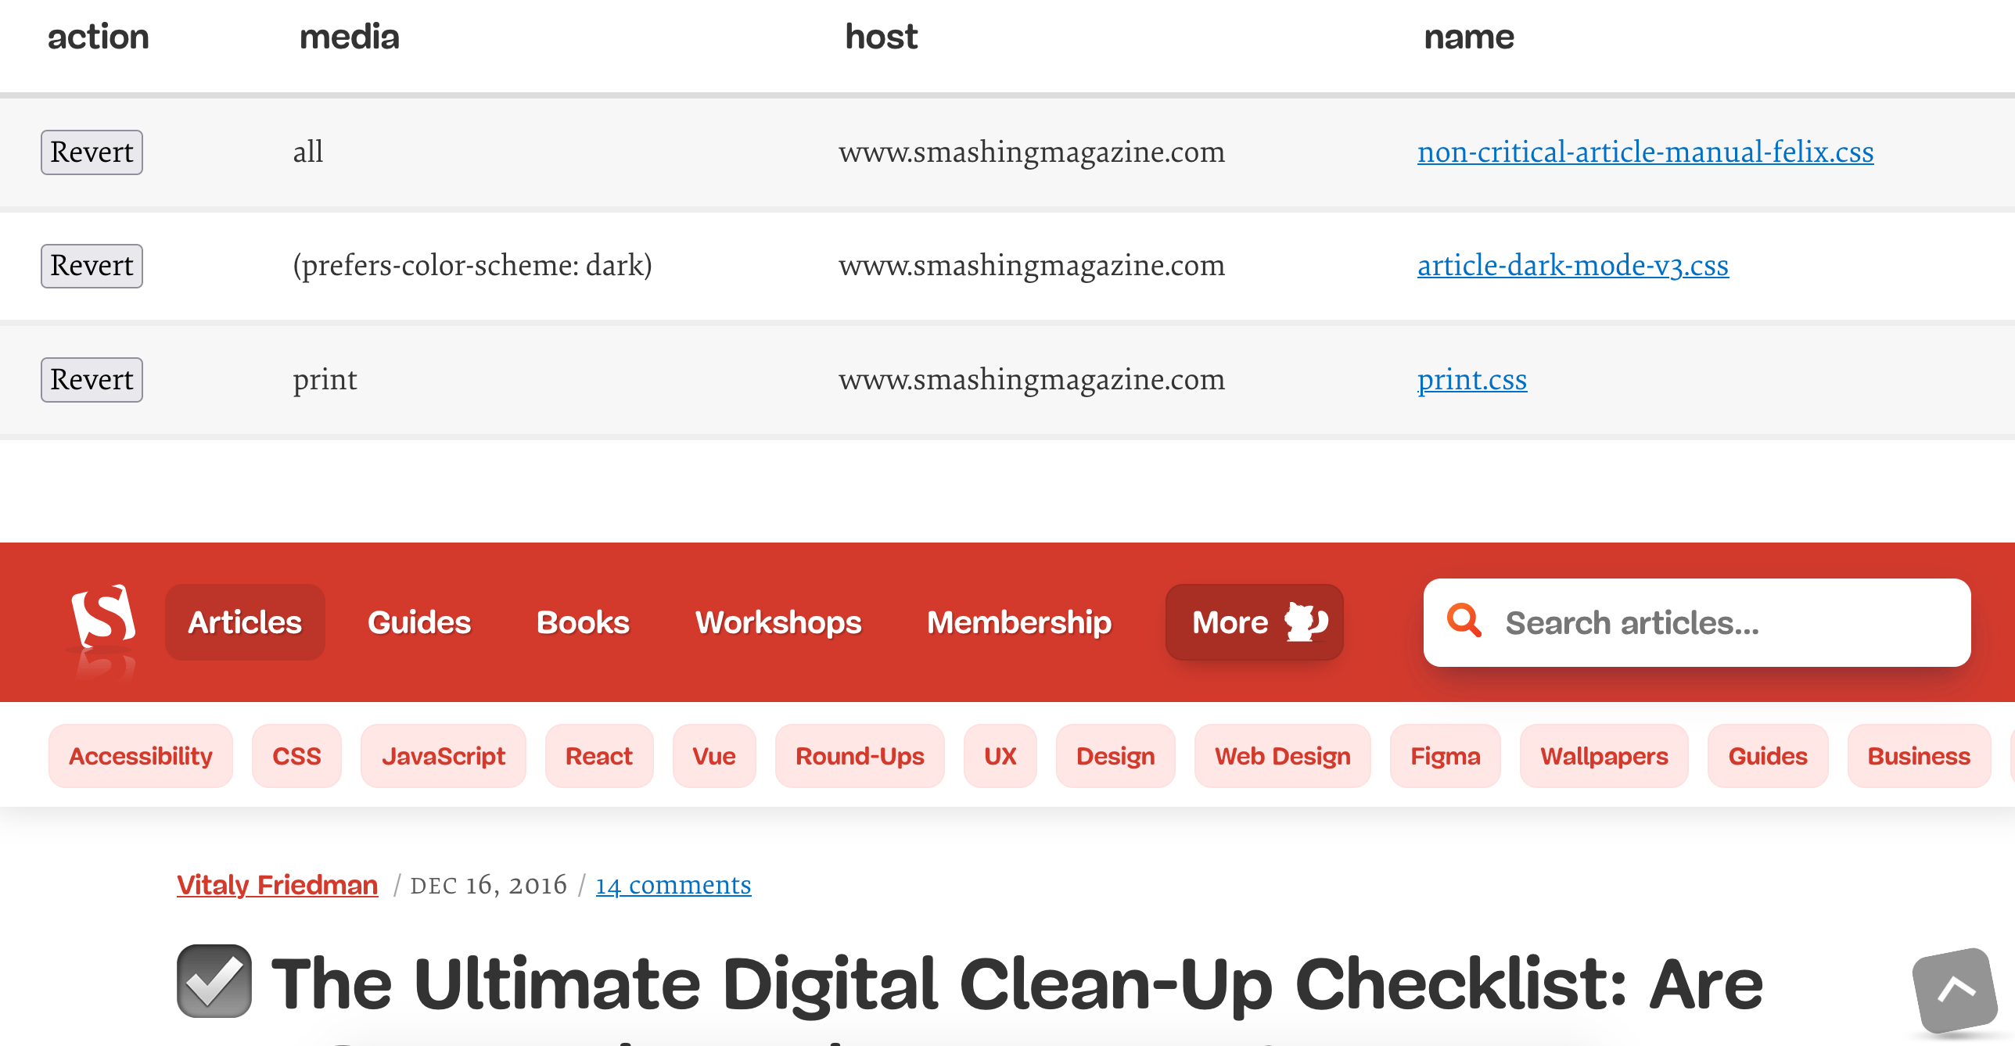Select the Business topic tag
Viewport: 2015px width, 1046px height.
click(1919, 756)
